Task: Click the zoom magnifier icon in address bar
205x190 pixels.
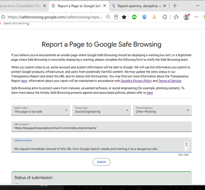Action: (x=108, y=17)
